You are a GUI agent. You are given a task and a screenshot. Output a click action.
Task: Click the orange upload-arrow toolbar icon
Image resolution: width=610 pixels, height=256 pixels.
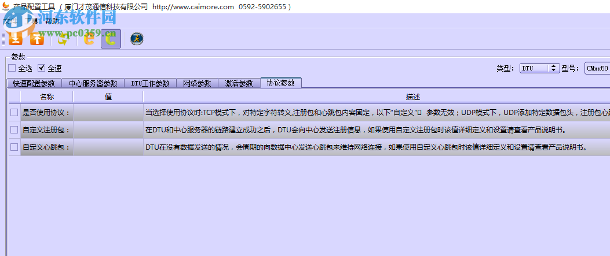[36, 39]
